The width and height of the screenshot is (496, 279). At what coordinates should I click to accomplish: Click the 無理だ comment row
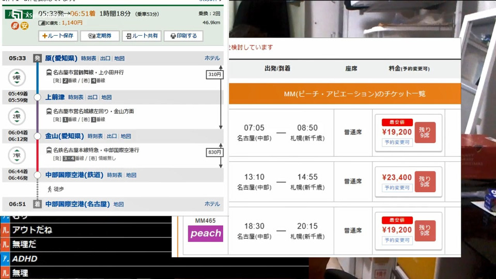tap(86, 244)
